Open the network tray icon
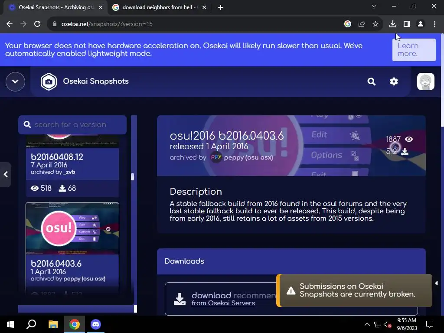The image size is (444, 333). point(377,324)
